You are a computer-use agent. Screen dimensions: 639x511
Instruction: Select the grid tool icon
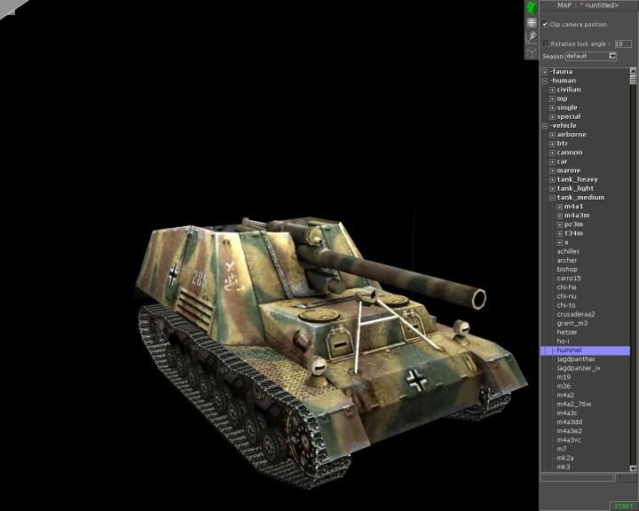[x=531, y=23]
